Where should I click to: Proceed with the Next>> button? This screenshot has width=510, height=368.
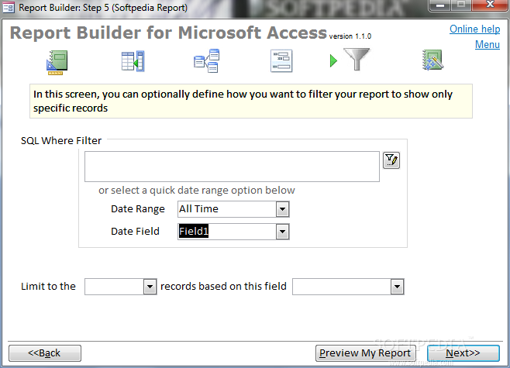463,353
